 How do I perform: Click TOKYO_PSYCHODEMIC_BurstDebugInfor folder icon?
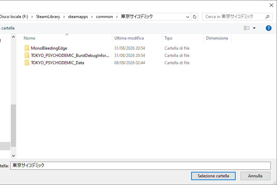[x=27, y=56]
